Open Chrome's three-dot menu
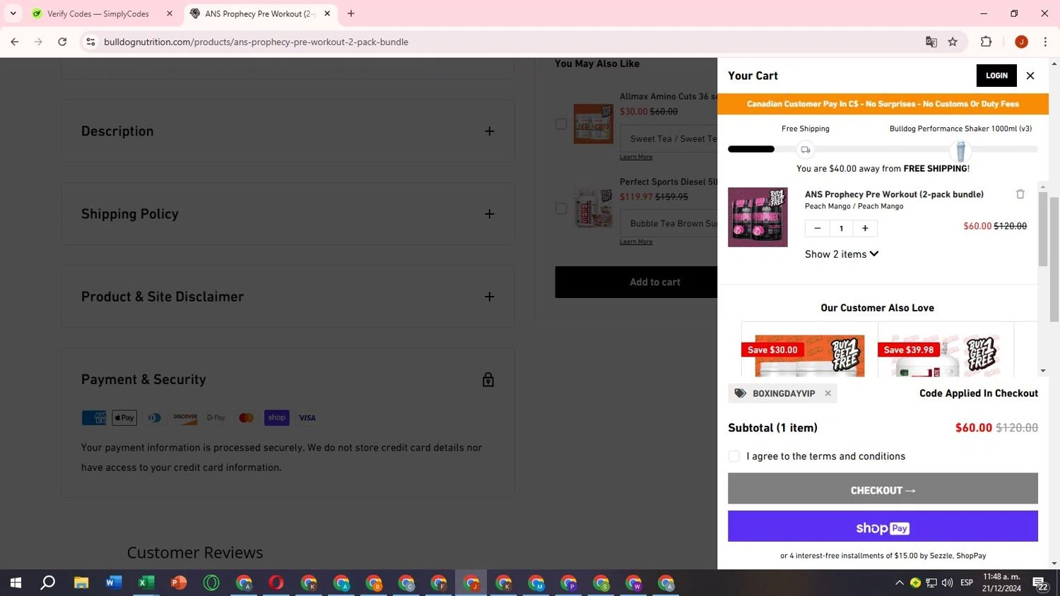The image size is (1060, 596). pyautogui.click(x=1045, y=42)
